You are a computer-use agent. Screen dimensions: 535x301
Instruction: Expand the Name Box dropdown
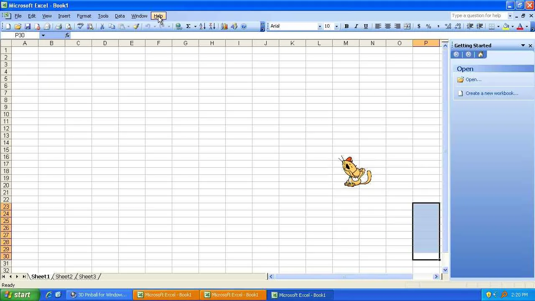[43, 36]
